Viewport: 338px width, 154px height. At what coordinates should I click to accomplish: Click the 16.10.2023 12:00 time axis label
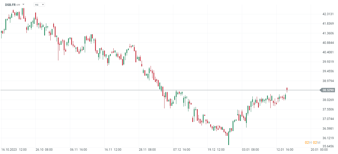(x=14, y=149)
